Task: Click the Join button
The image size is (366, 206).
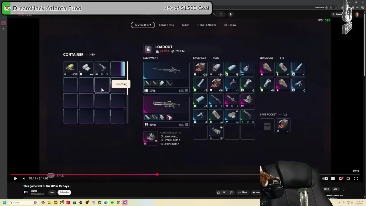Action: 52,192
